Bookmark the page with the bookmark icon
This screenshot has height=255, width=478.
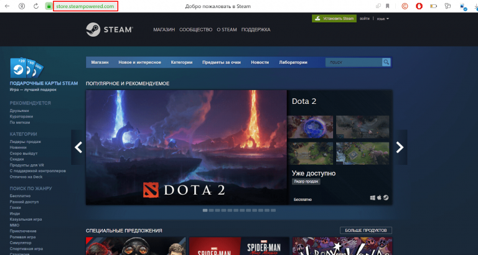388,6
